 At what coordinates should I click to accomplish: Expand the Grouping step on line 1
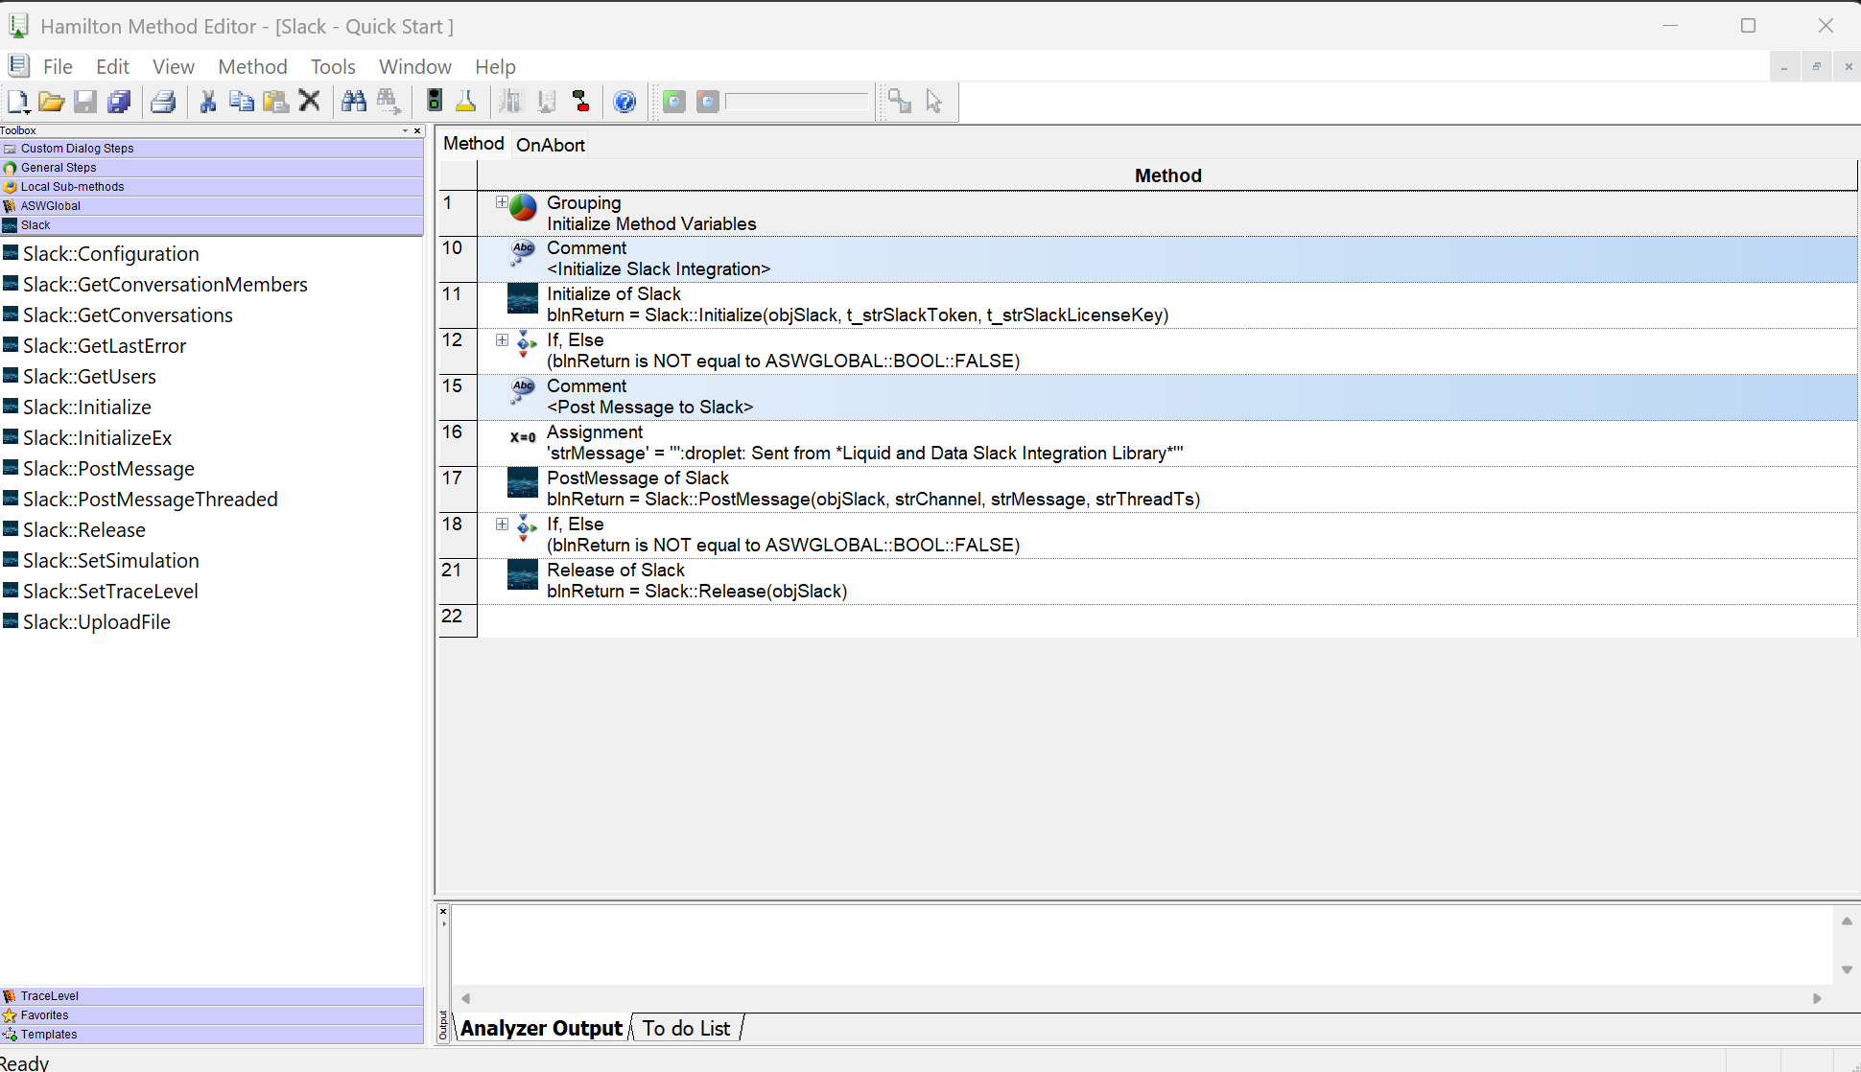tap(502, 202)
